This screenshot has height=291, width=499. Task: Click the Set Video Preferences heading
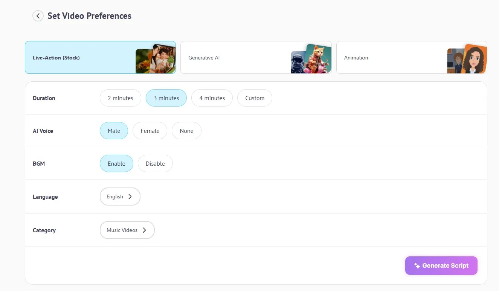click(89, 16)
